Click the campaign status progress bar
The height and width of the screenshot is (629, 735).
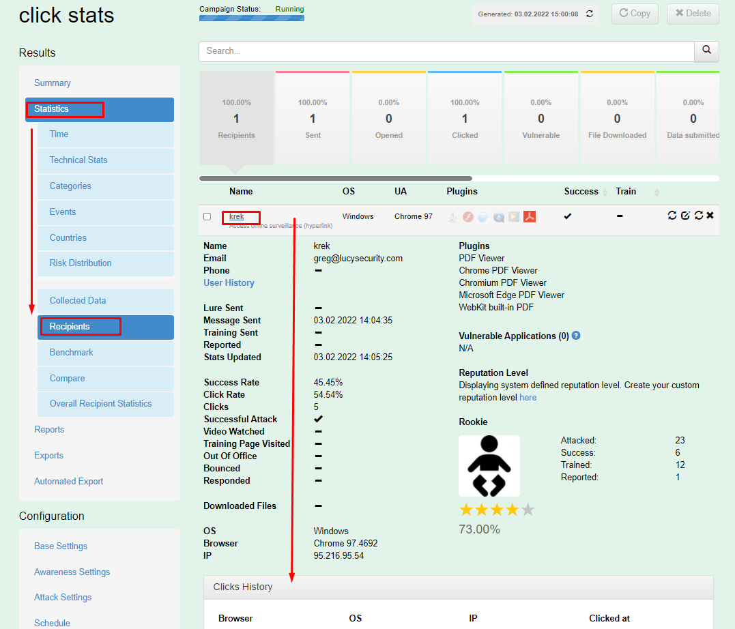[252, 18]
